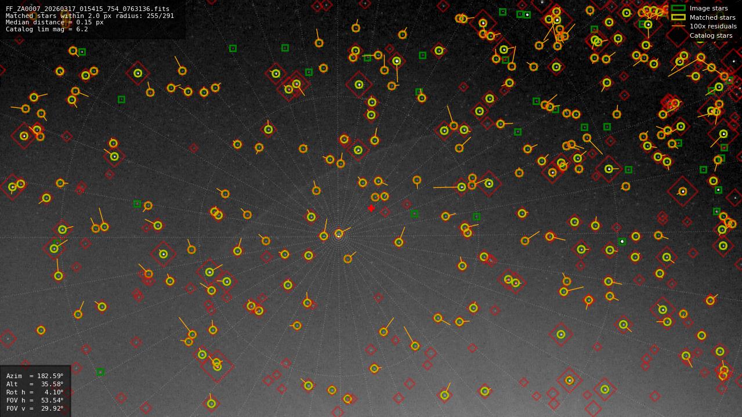This screenshot has width=742, height=417.
Task: Click the green Image stars legend box
Action: coord(678,8)
